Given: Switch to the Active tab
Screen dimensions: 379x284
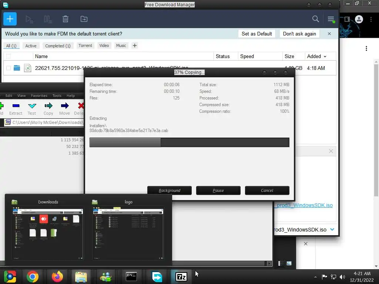Looking at the screenshot, I should tap(31, 45).
